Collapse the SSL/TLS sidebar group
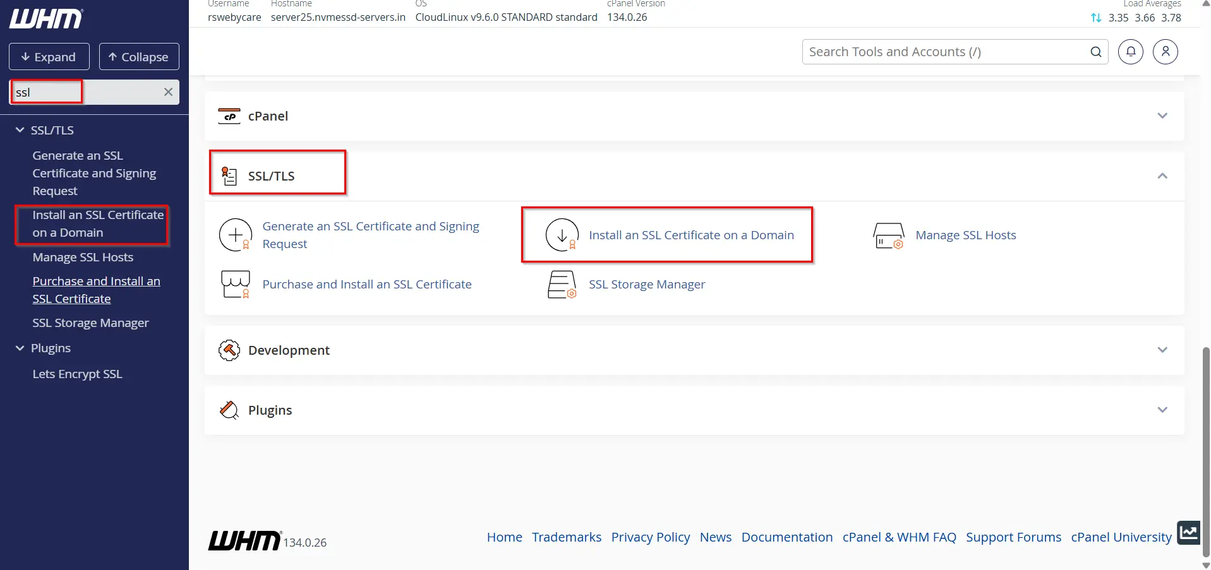1211x570 pixels. point(20,130)
